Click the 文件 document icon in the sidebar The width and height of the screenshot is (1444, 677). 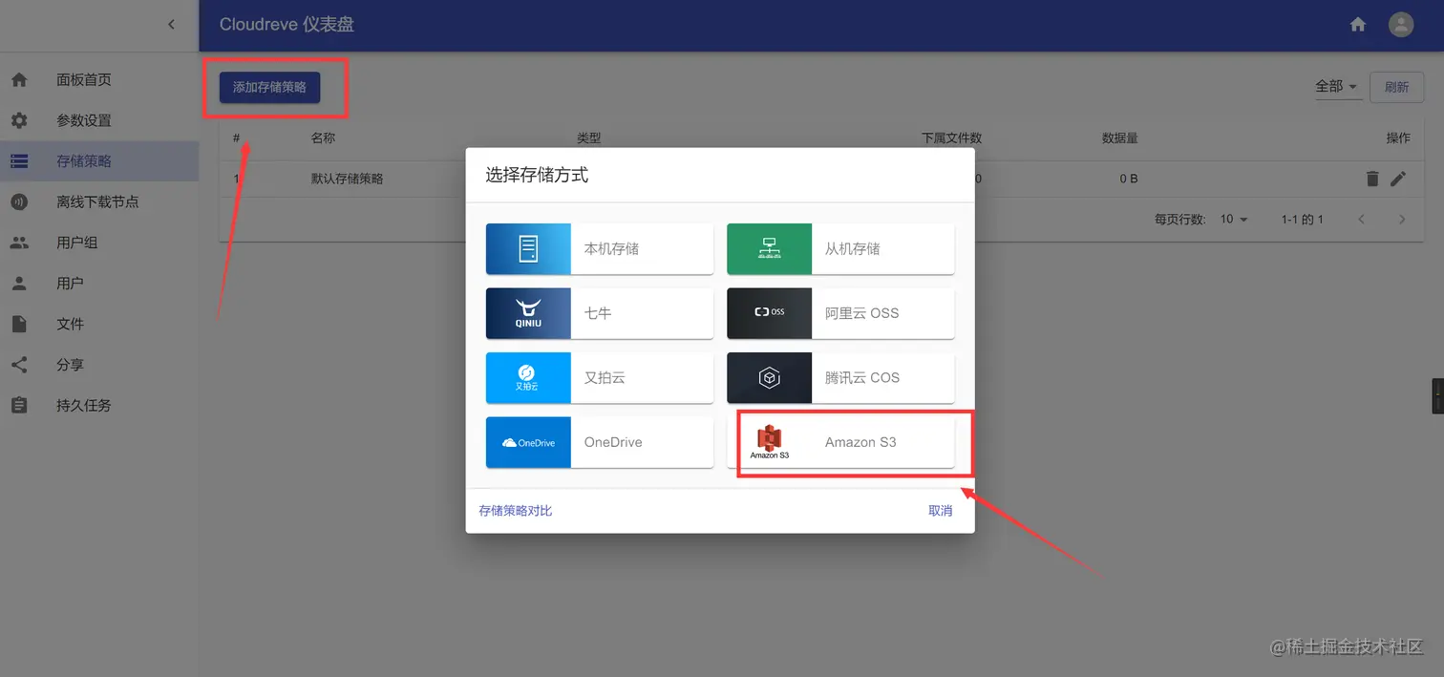(x=19, y=324)
